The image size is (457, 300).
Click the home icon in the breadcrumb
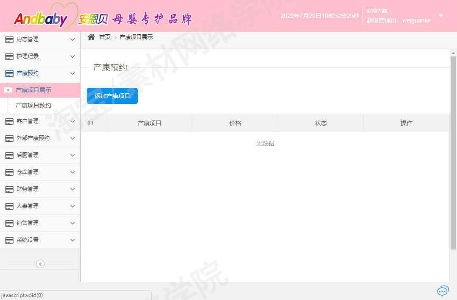click(91, 37)
